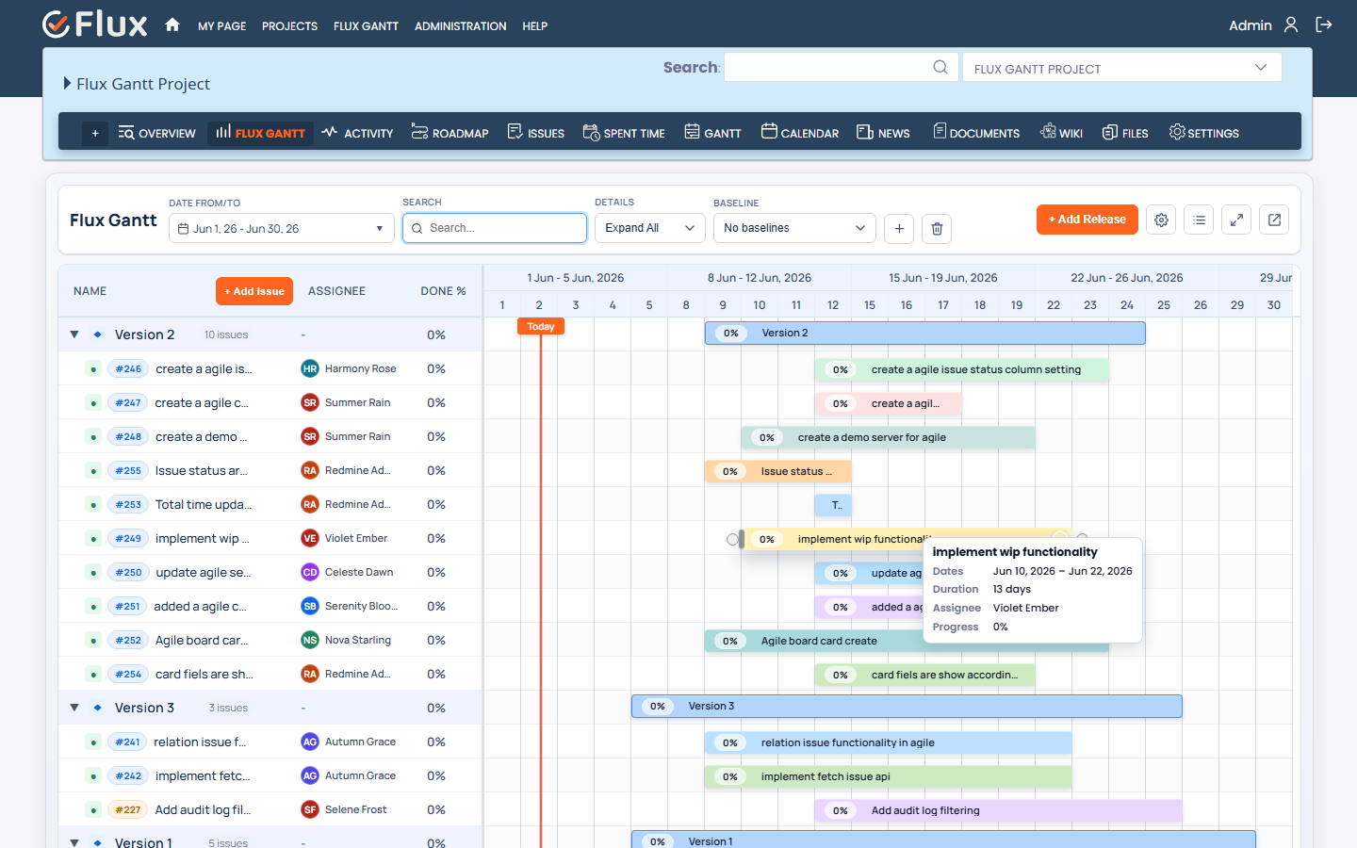Collapse the Version 1 group
Image resolution: width=1357 pixels, height=848 pixels.
pyautogui.click(x=74, y=842)
